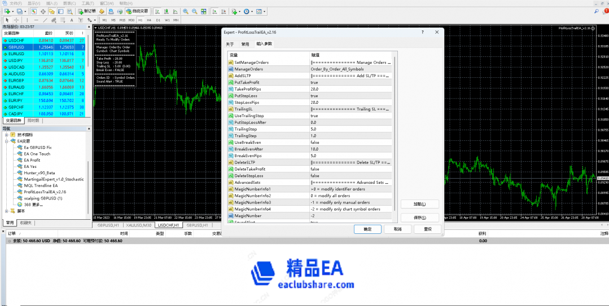Toggle the Terminal panel toolbar icon
The width and height of the screenshot is (609, 306).
pyautogui.click(x=60, y=11)
